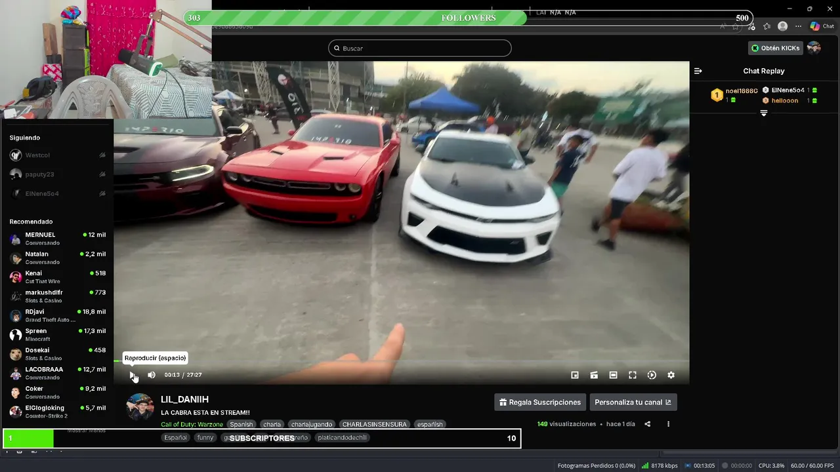Mute the video with the speaker icon
This screenshot has width=840, height=472.
152,375
